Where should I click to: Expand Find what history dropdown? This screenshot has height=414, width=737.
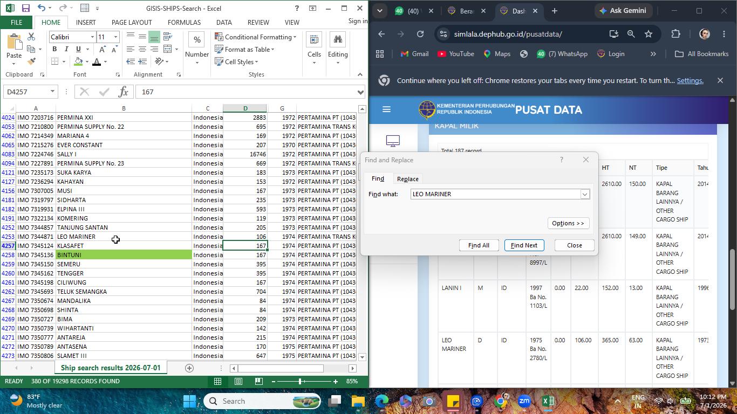[x=584, y=194]
